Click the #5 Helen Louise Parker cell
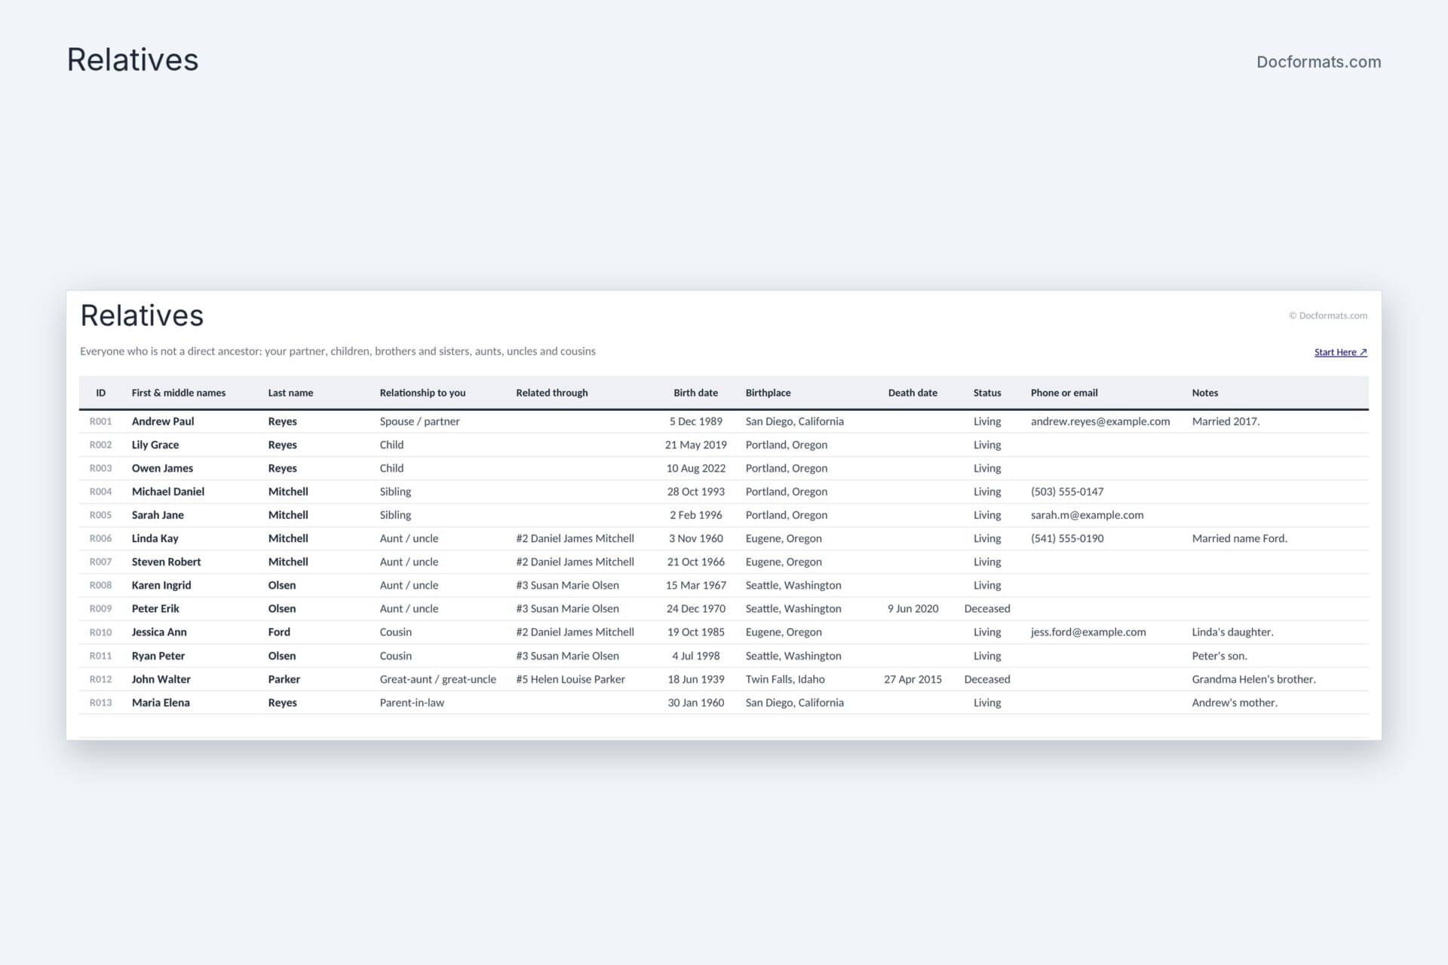 tap(570, 679)
